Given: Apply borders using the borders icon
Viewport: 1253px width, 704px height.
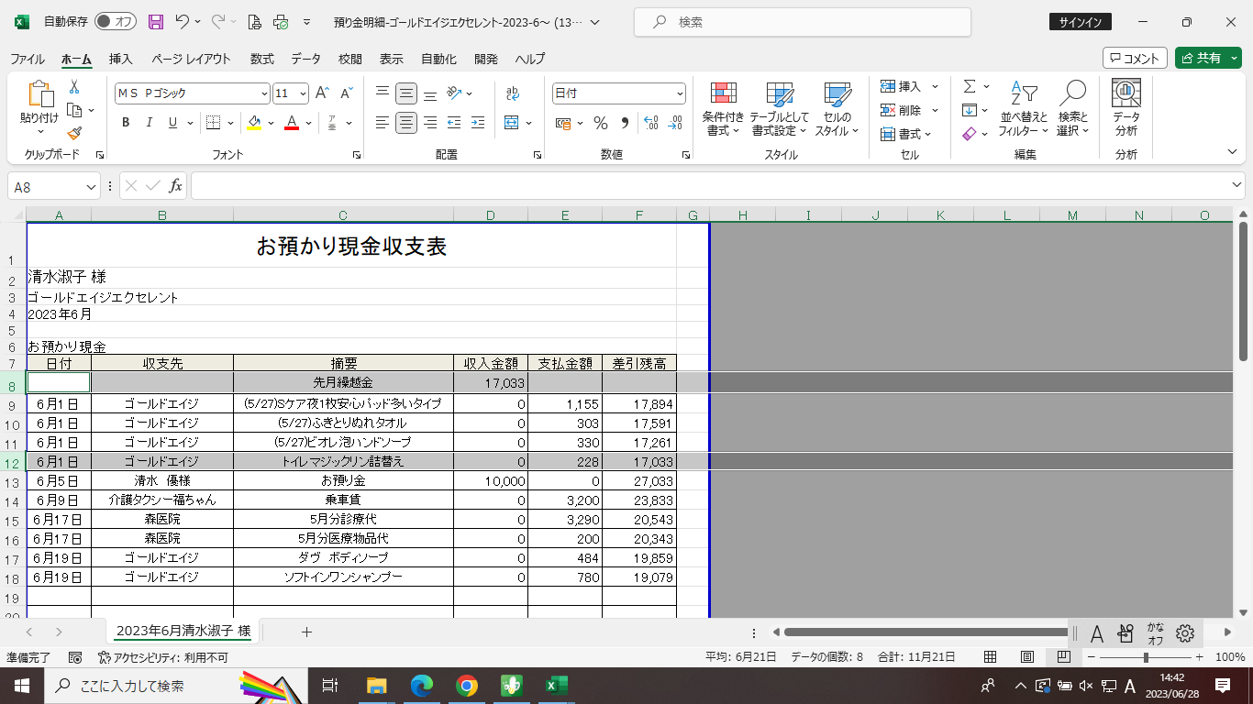Looking at the screenshot, I should point(213,123).
